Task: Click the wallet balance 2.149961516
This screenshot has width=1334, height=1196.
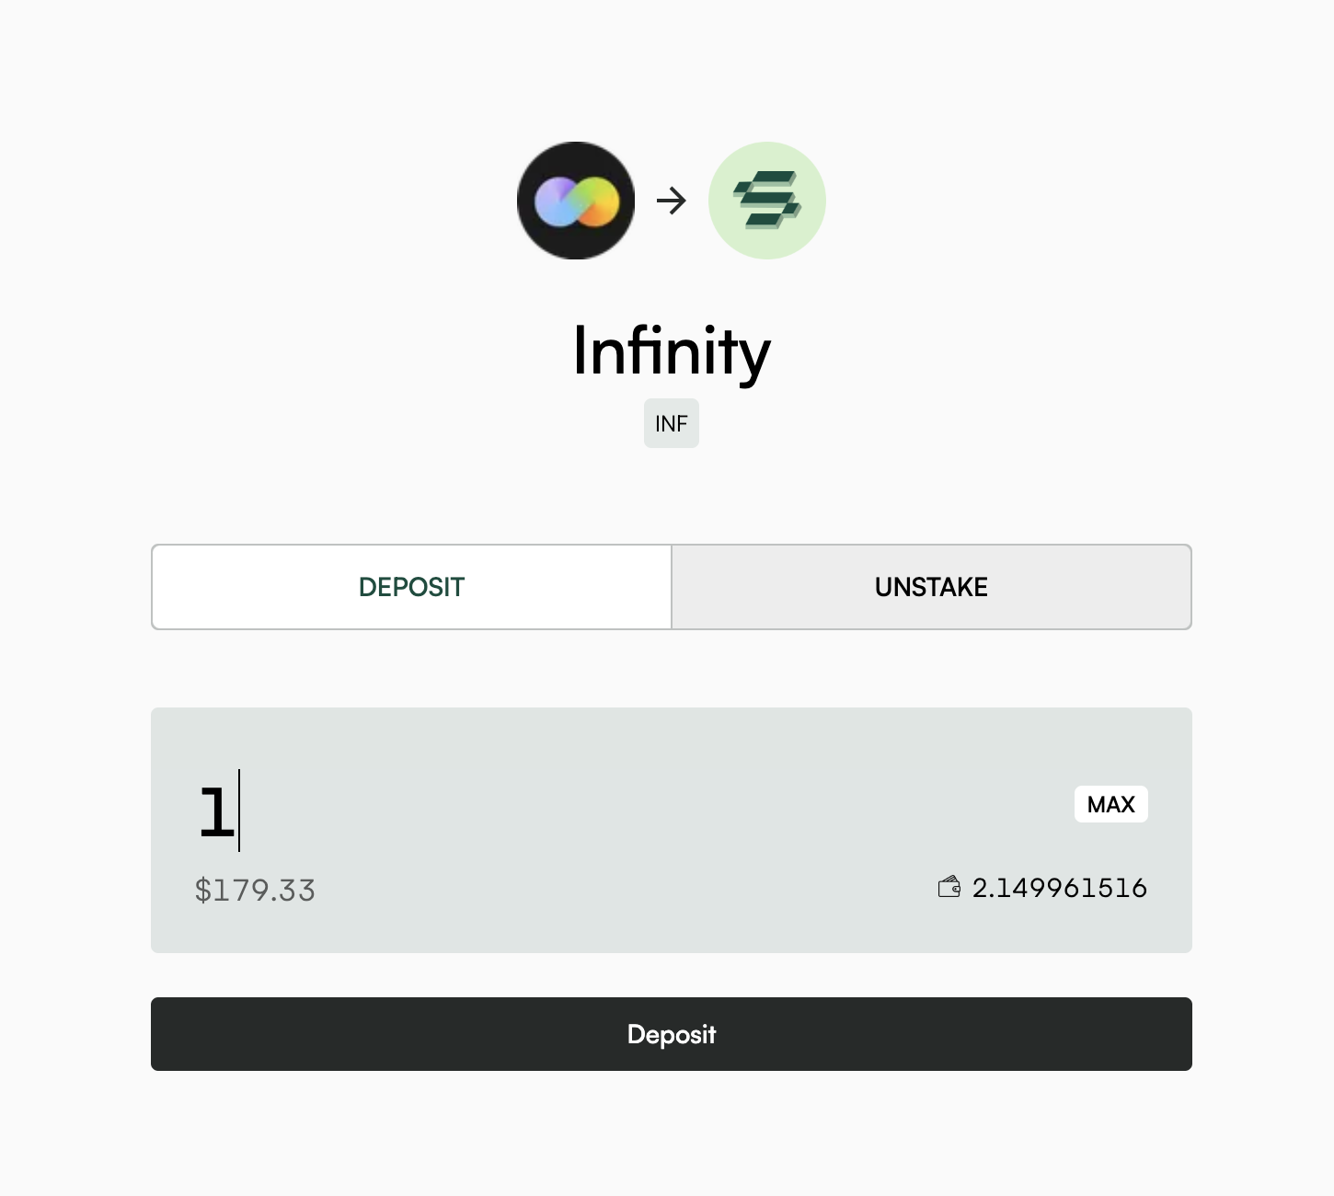Action: pos(1059,888)
